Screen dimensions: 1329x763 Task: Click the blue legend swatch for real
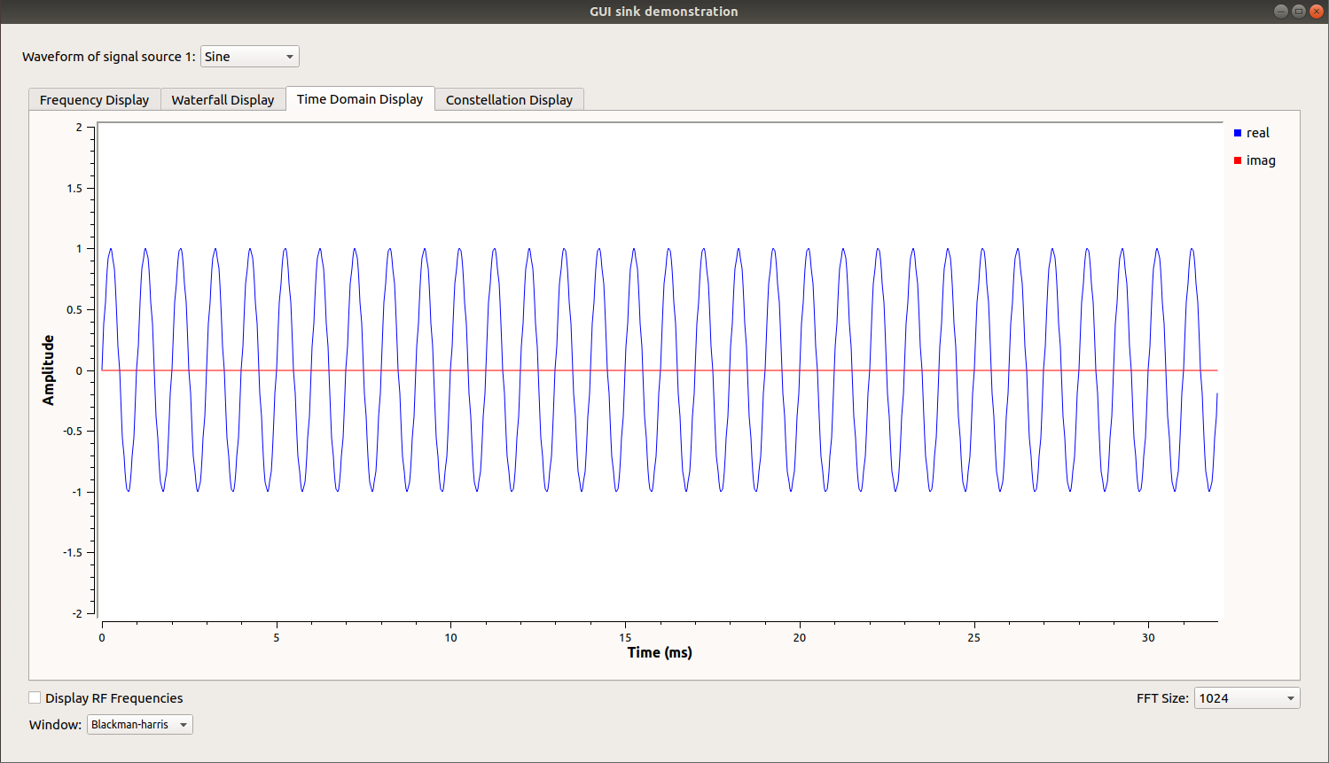pyautogui.click(x=1237, y=132)
